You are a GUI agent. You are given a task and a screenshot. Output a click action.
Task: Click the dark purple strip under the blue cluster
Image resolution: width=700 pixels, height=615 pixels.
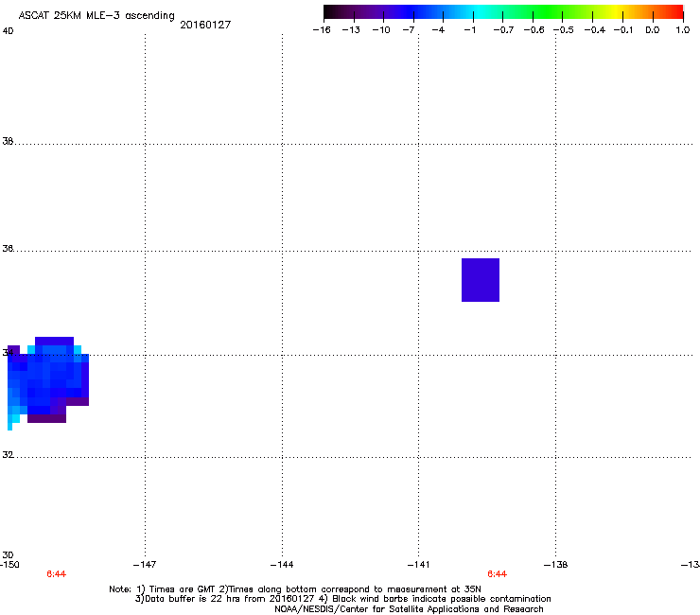[x=47, y=418]
